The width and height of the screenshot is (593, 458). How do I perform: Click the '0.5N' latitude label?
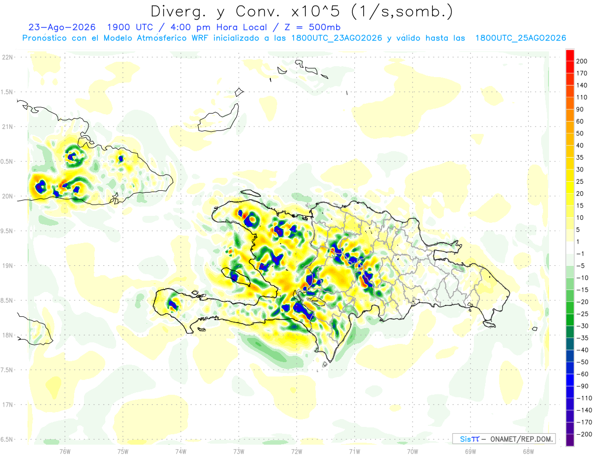[x=7, y=162]
